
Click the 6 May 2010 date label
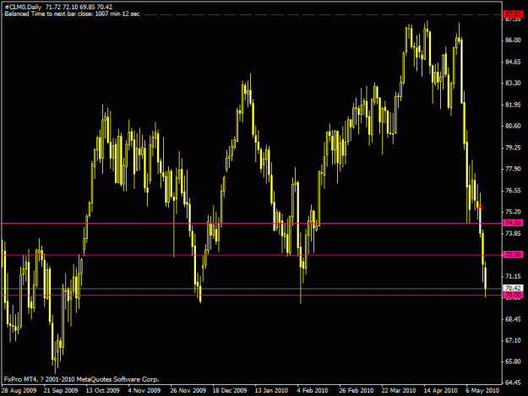(x=482, y=390)
